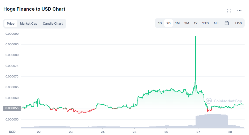Open the three-dot more options menu

coord(239,11)
